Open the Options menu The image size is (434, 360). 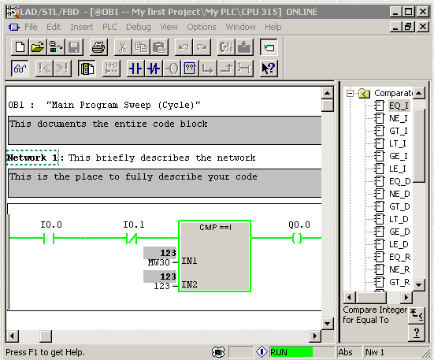[x=202, y=27]
